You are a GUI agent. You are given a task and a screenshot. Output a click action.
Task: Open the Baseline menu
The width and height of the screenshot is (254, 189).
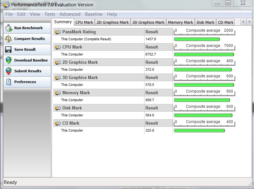(94, 14)
